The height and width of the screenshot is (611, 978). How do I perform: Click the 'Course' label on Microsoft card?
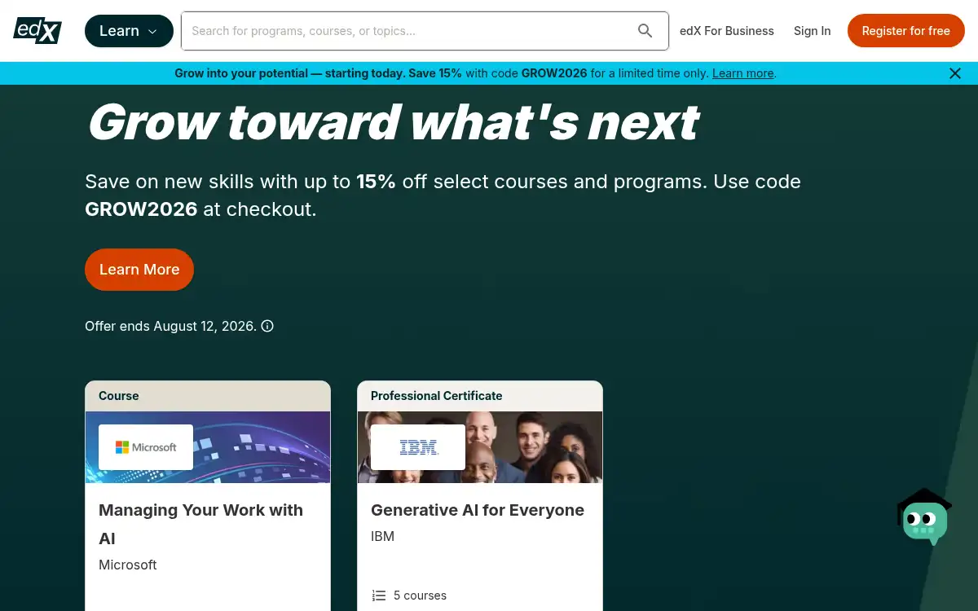(119, 396)
